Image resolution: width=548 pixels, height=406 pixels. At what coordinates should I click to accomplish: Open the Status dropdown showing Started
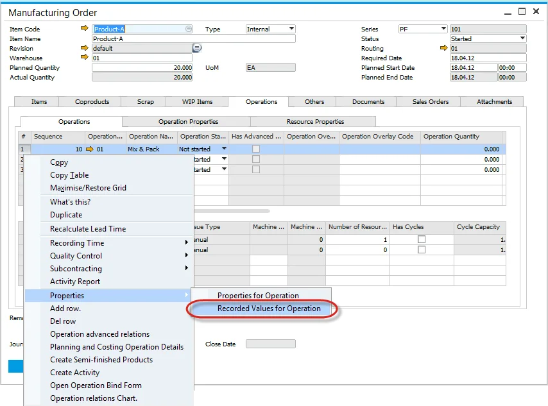523,38
